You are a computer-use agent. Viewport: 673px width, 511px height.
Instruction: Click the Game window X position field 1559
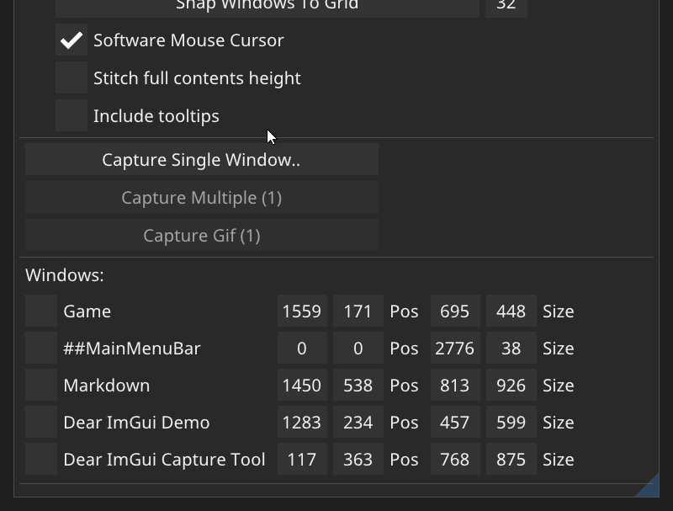[x=302, y=311]
